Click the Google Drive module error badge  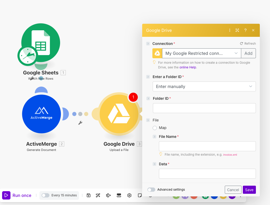[x=133, y=97]
